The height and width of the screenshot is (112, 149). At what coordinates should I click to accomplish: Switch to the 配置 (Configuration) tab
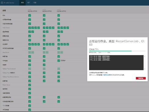coord(35,3)
